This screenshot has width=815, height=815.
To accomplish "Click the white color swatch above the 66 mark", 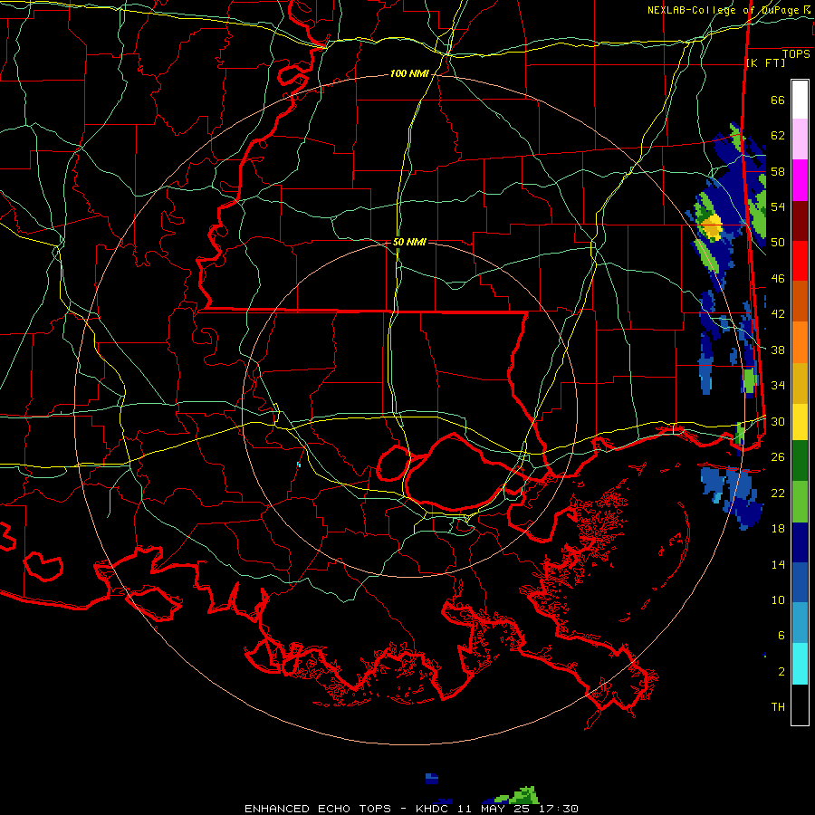I will pyautogui.click(x=800, y=100).
